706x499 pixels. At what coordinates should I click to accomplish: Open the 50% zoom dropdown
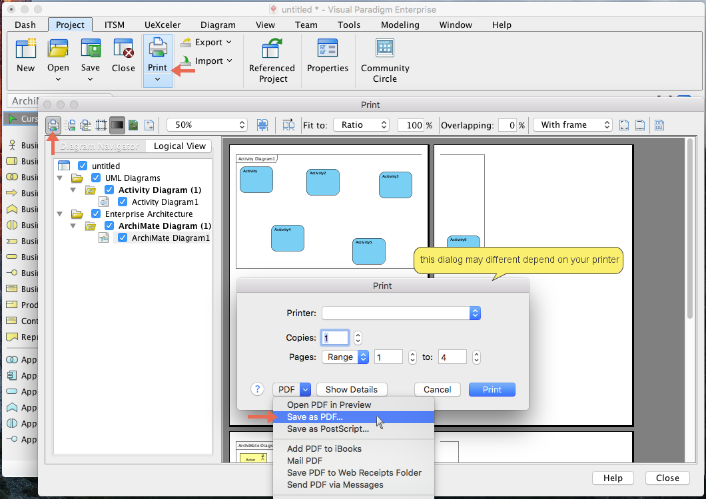207,124
